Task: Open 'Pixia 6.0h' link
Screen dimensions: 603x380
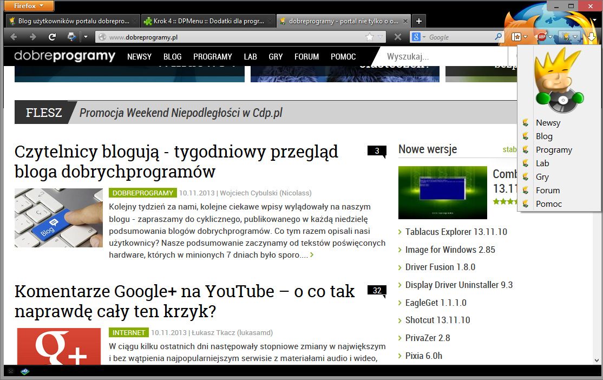Action: 424,356
